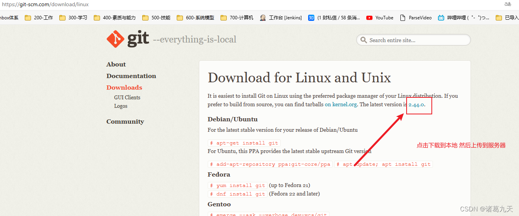
Task: Click the Gentoo heading
Action: pos(219,204)
